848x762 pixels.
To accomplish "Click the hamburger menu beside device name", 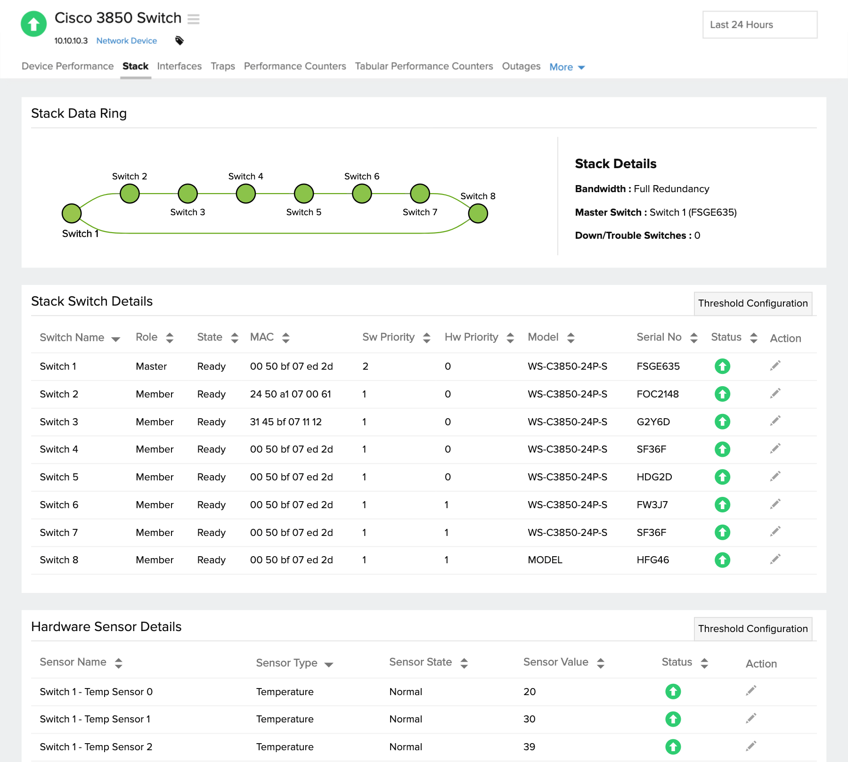I will (193, 19).
